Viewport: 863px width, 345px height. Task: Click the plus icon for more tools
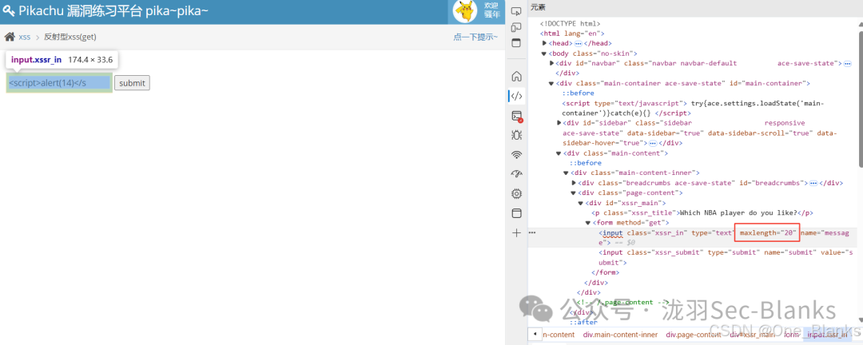516,233
